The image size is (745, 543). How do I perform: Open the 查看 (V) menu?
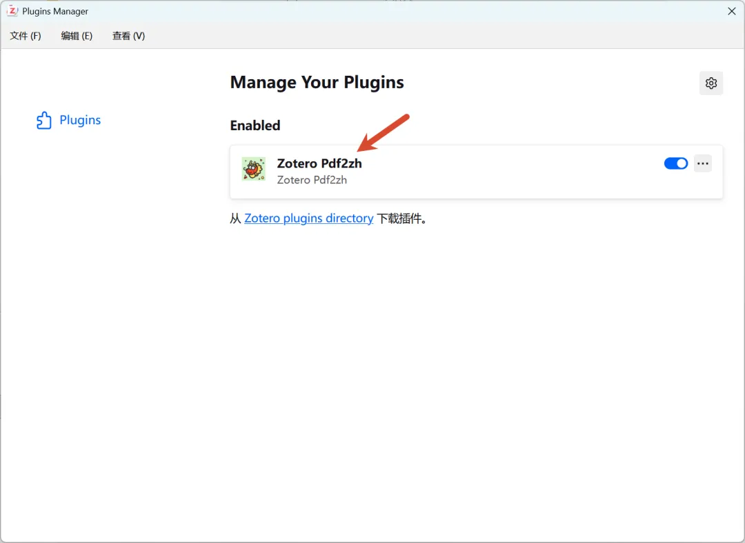(128, 36)
